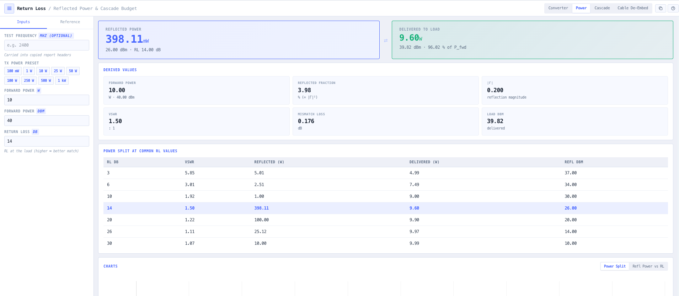Choose the 100 mW power preset
Screen dimensions: 679x296
tap(13, 71)
